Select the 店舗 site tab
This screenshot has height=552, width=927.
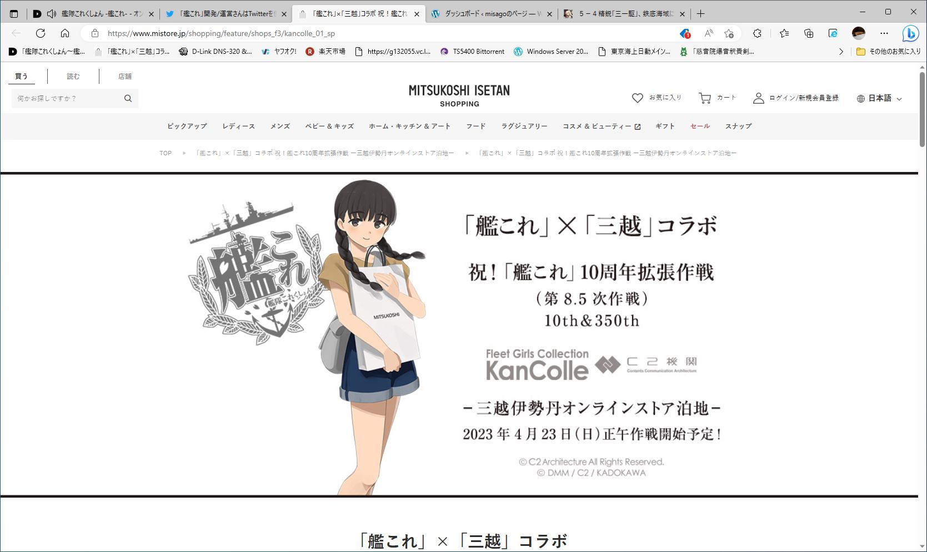click(125, 76)
